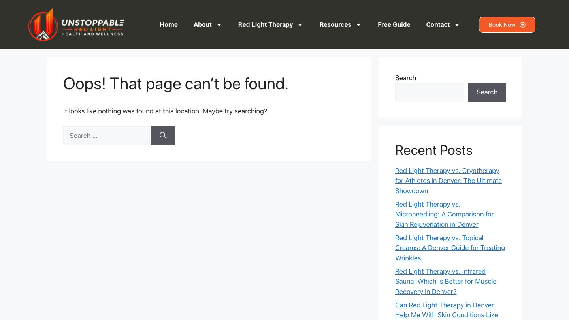Click the Resources menu label
Screen dimensions: 569x320
coord(335,24)
